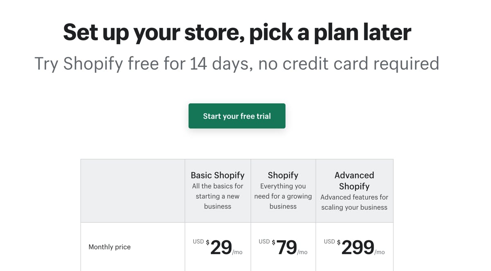Click "Everything you need for a growing business" text

[x=283, y=196]
